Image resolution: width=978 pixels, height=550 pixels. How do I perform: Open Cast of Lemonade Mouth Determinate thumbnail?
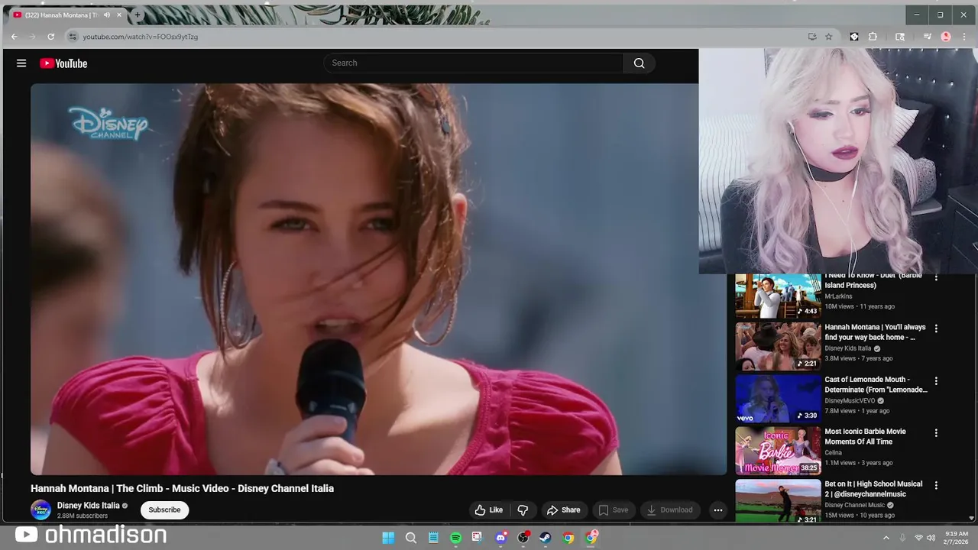(778, 398)
